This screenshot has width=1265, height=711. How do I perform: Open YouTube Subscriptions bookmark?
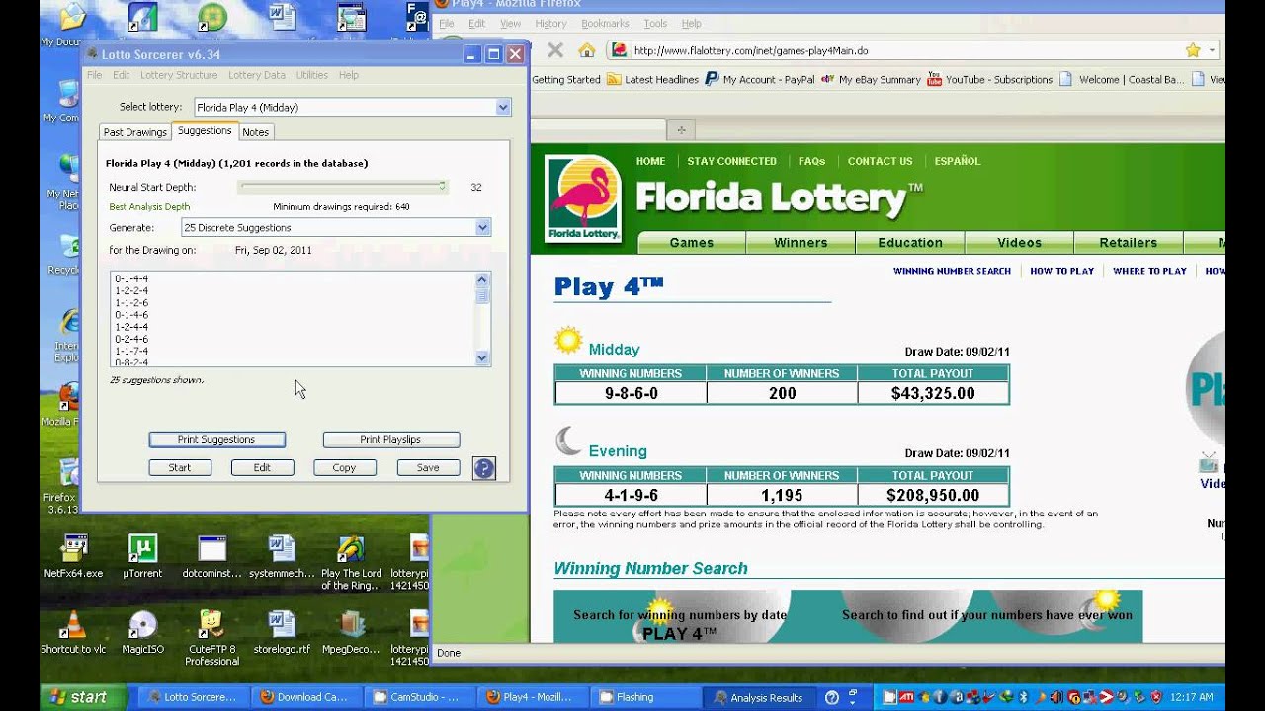[x=989, y=80]
